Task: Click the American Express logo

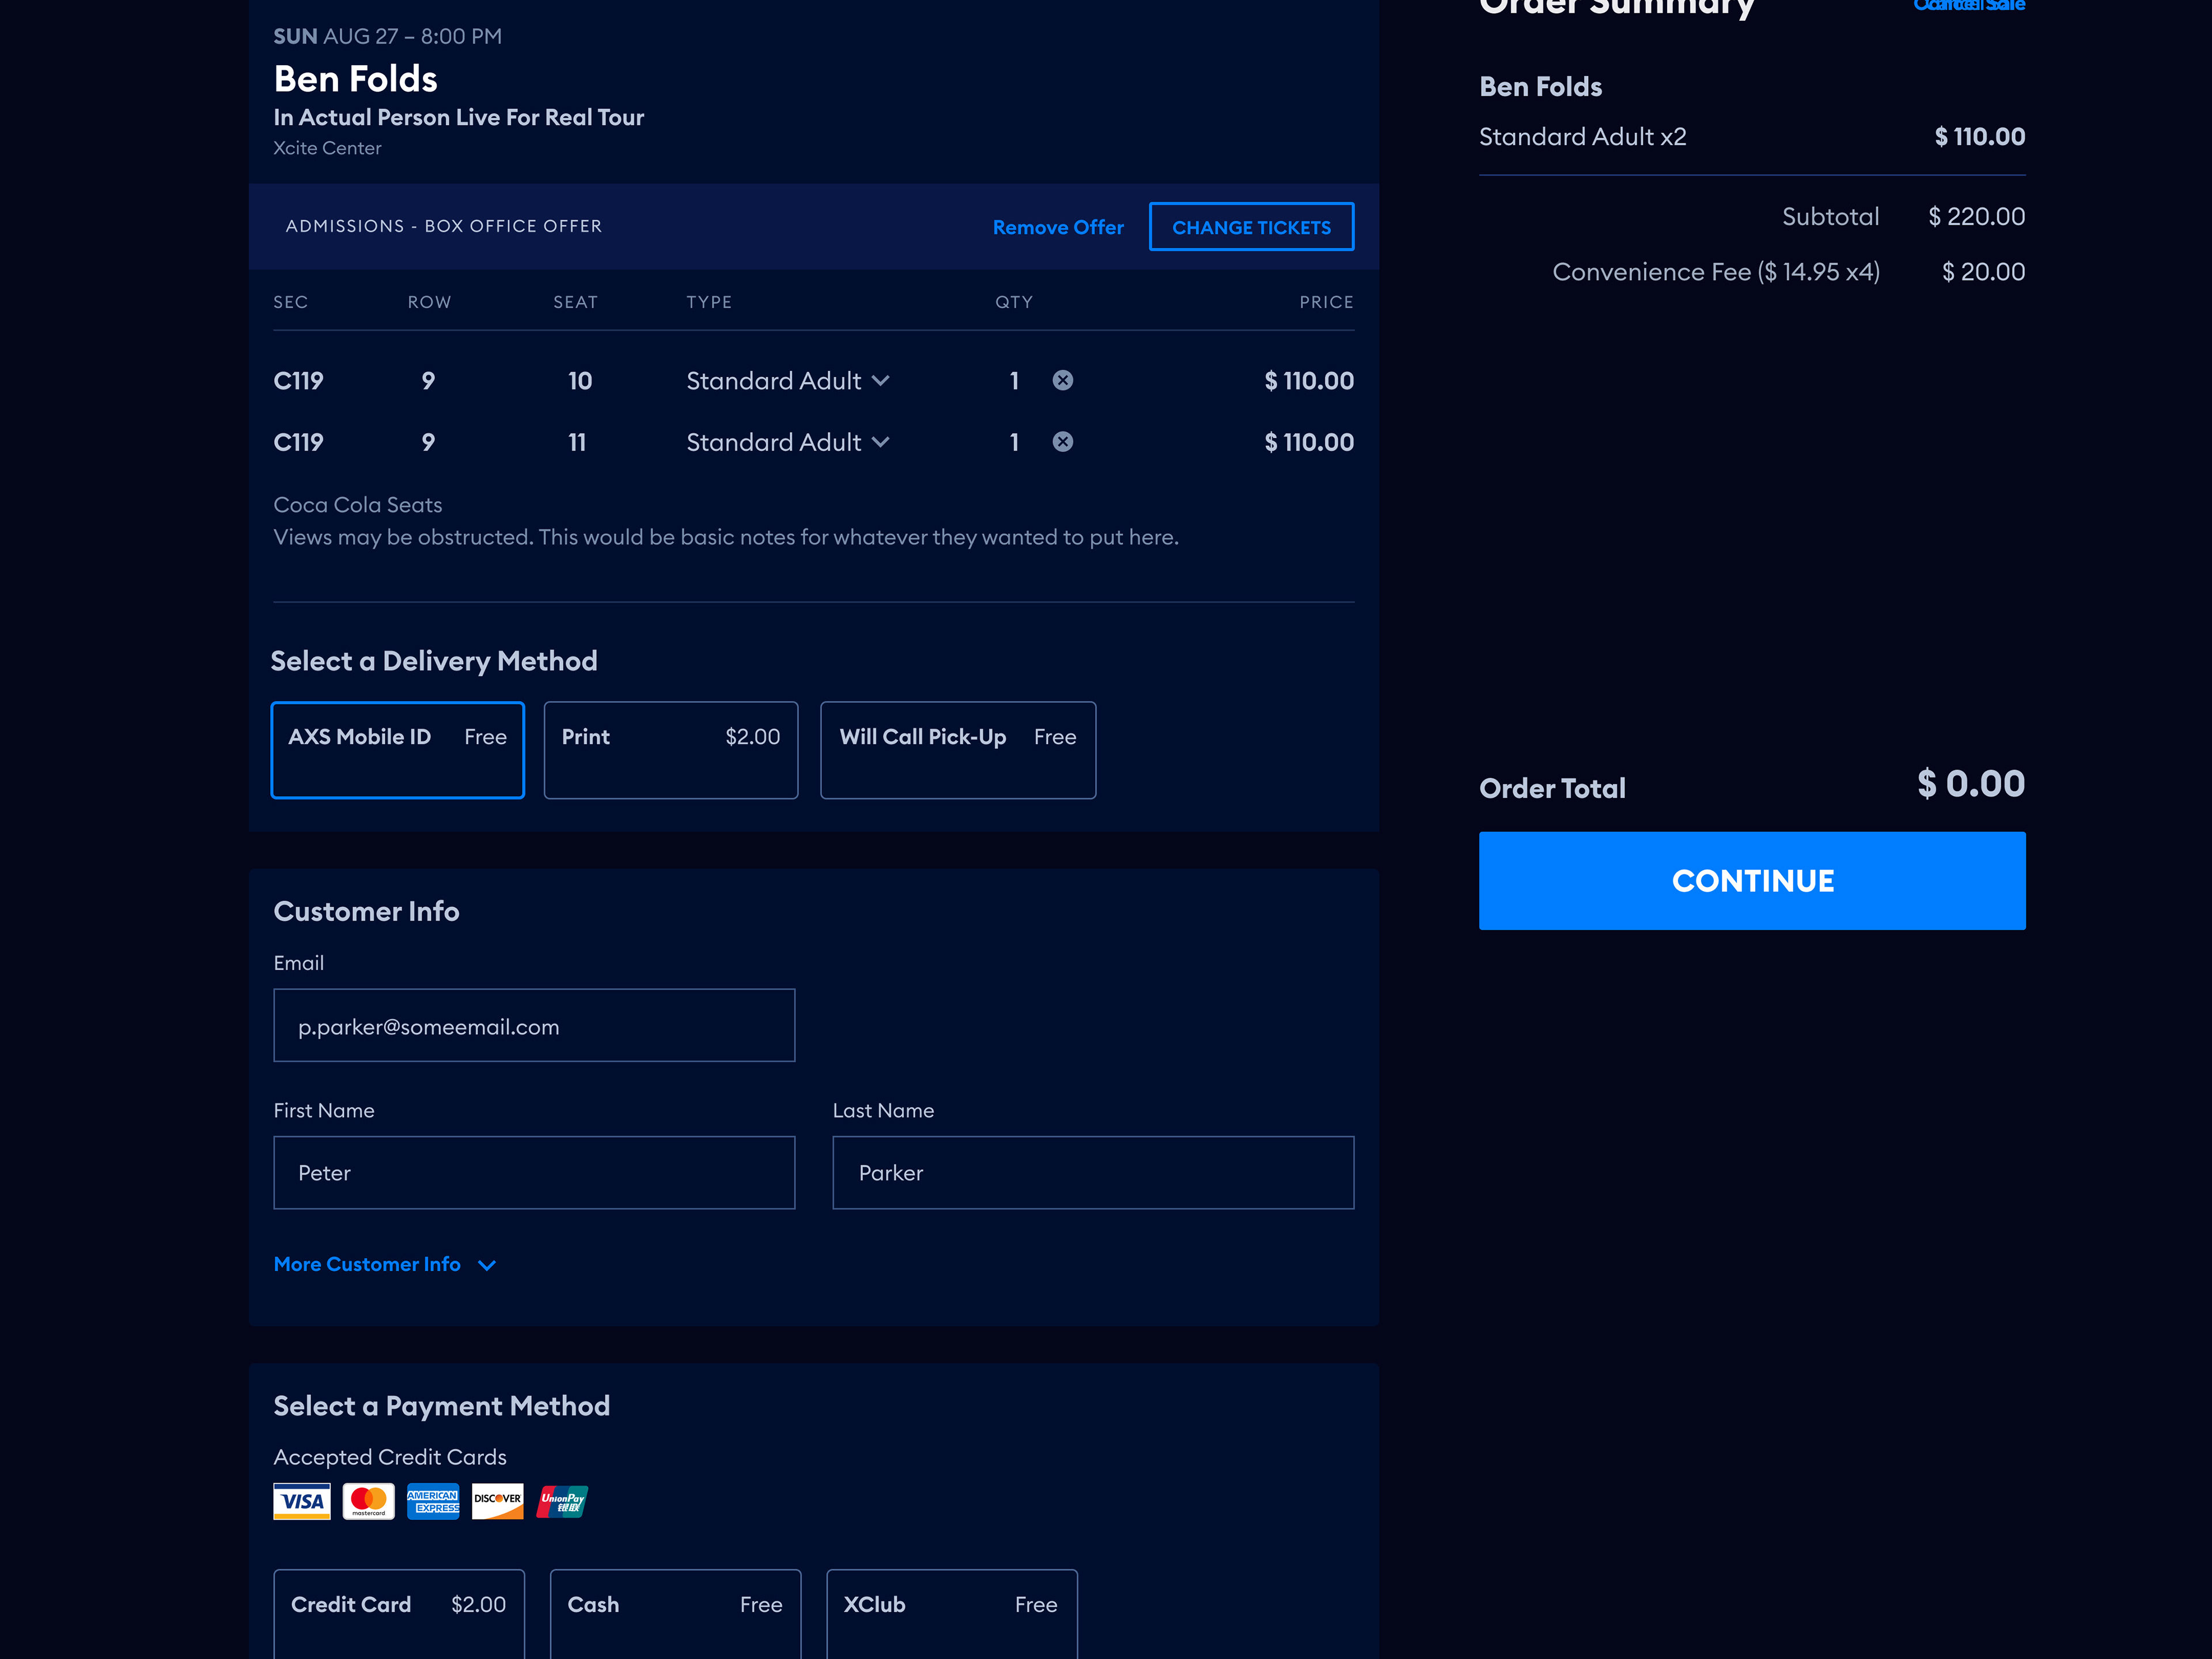Action: 433,1501
